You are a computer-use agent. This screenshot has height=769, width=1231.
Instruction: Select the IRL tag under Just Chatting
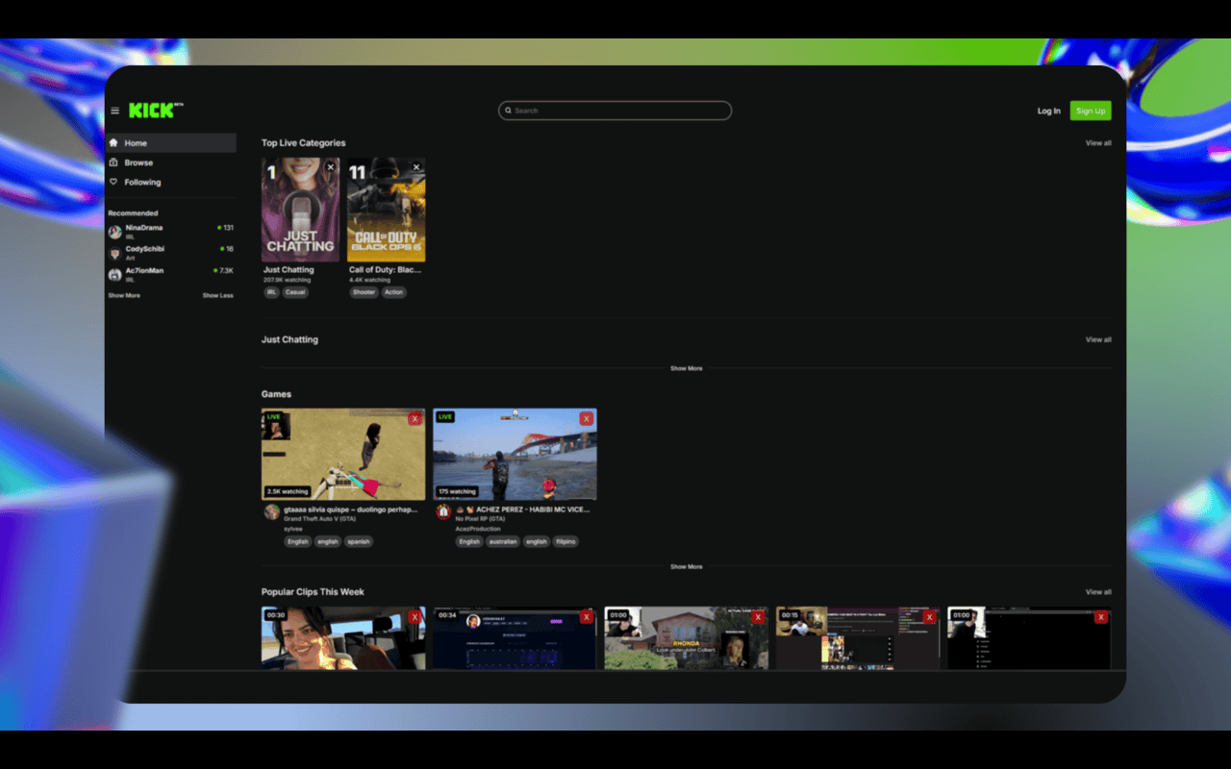pyautogui.click(x=271, y=291)
